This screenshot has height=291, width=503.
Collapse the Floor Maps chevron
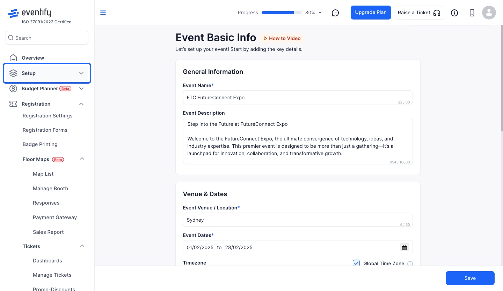click(82, 159)
